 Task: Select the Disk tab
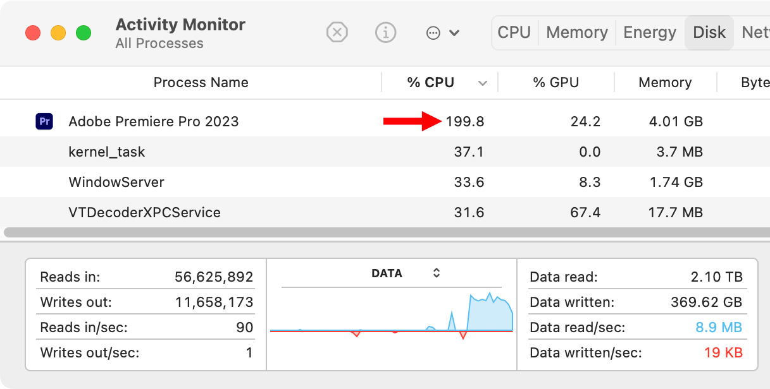click(709, 32)
